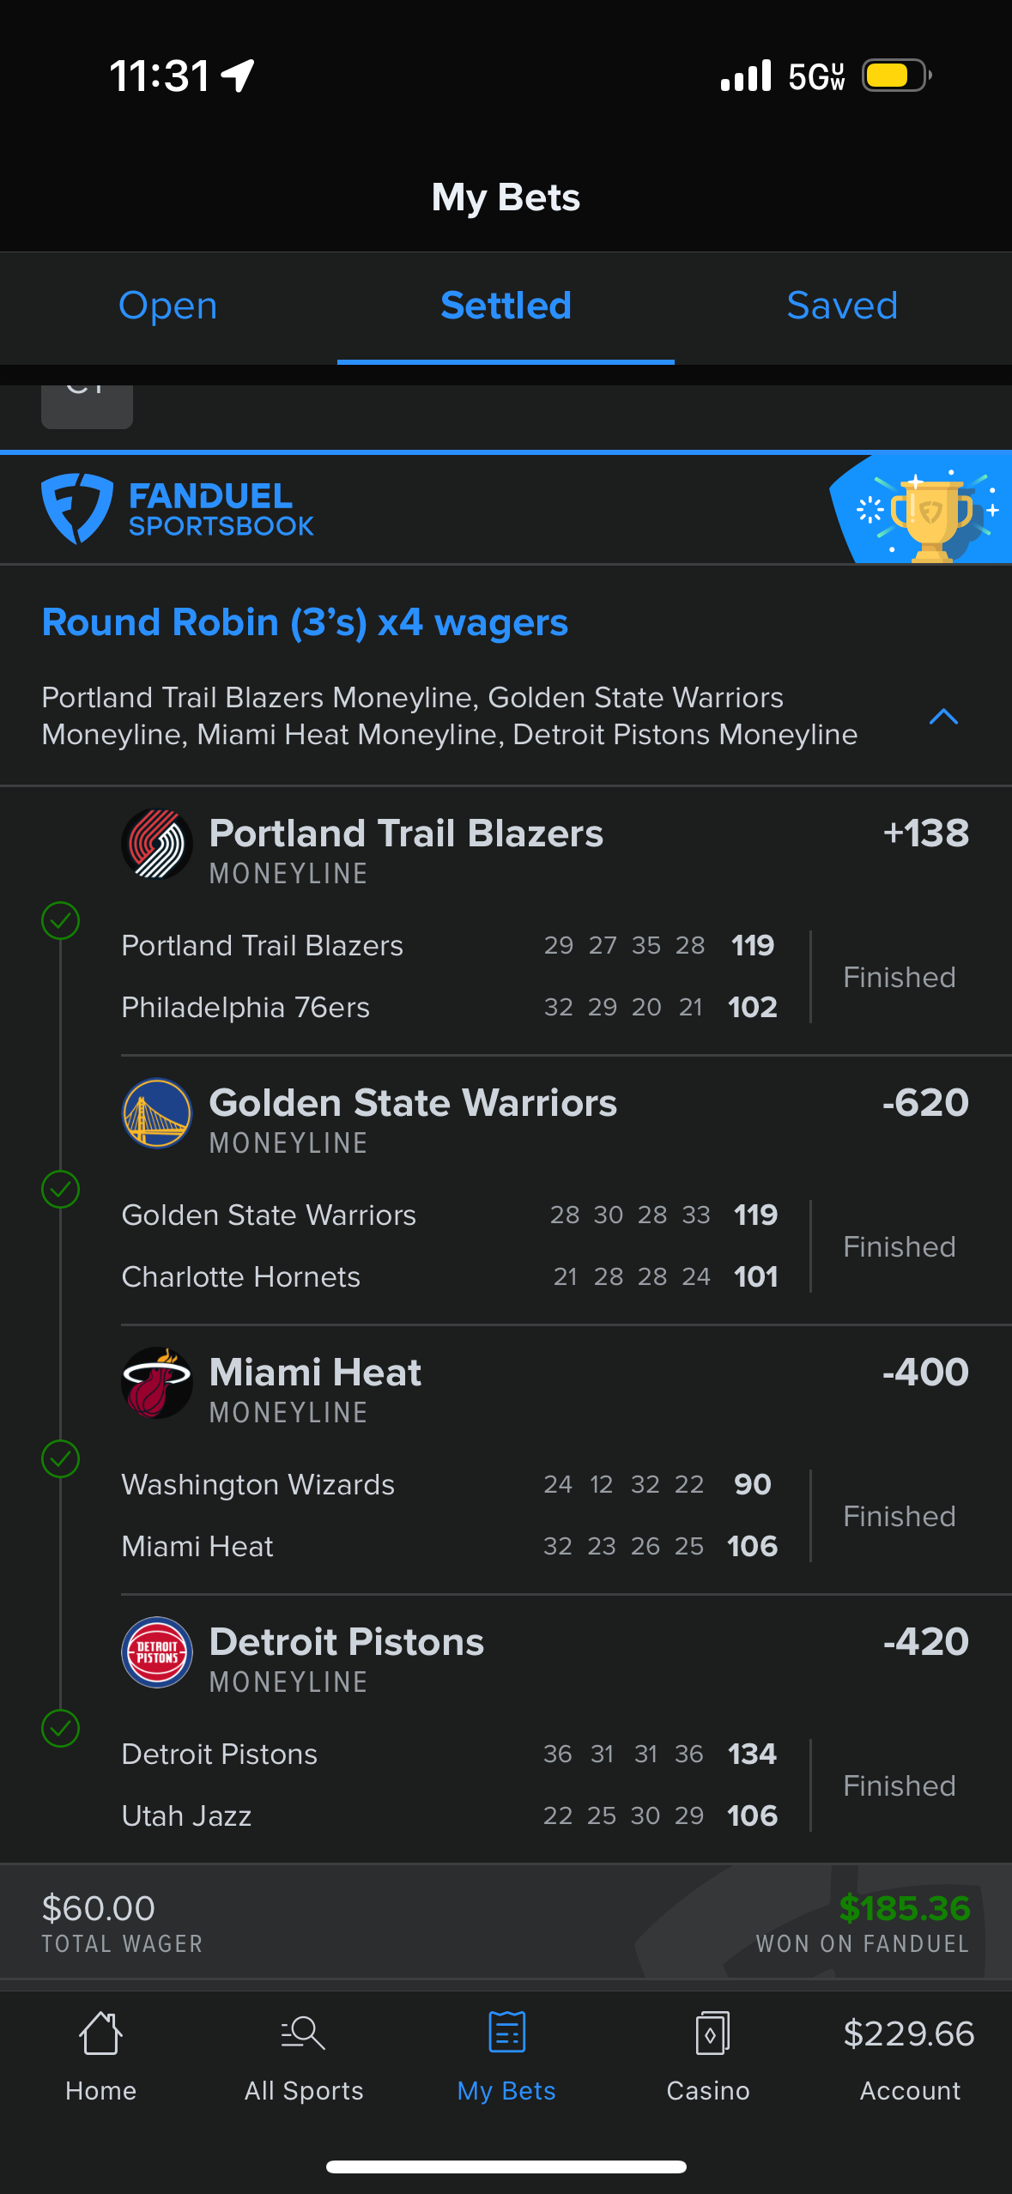Tap green checkmark beside Warriors leg
Viewport: 1012px width, 2194px height.
[61, 1190]
